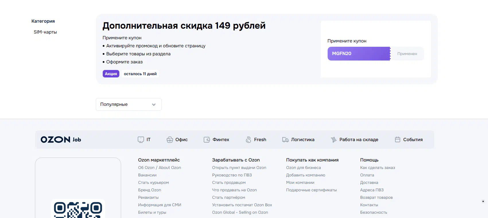Viewport: 488px width, 218px height.
Task: Click the Fresh icon
Action: (x=248, y=140)
